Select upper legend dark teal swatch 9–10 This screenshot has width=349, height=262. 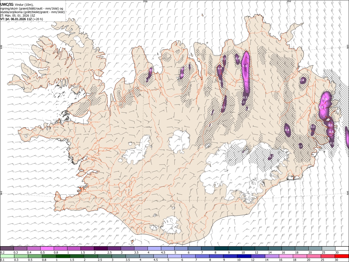(x=235, y=249)
